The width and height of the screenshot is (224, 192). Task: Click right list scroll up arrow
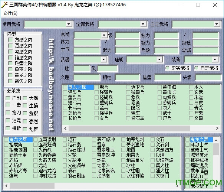(x=216, y=140)
